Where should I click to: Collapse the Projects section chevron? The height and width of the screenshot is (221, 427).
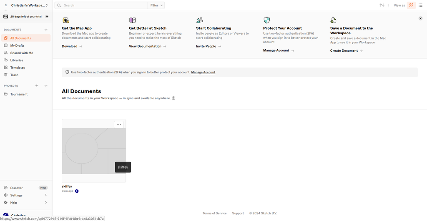(46, 86)
